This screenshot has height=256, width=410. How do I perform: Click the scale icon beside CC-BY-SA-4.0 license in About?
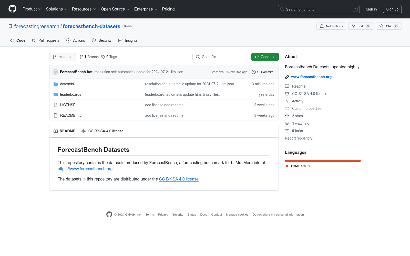click(287, 94)
